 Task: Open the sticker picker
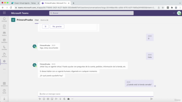pyautogui.click(x=52, y=99)
